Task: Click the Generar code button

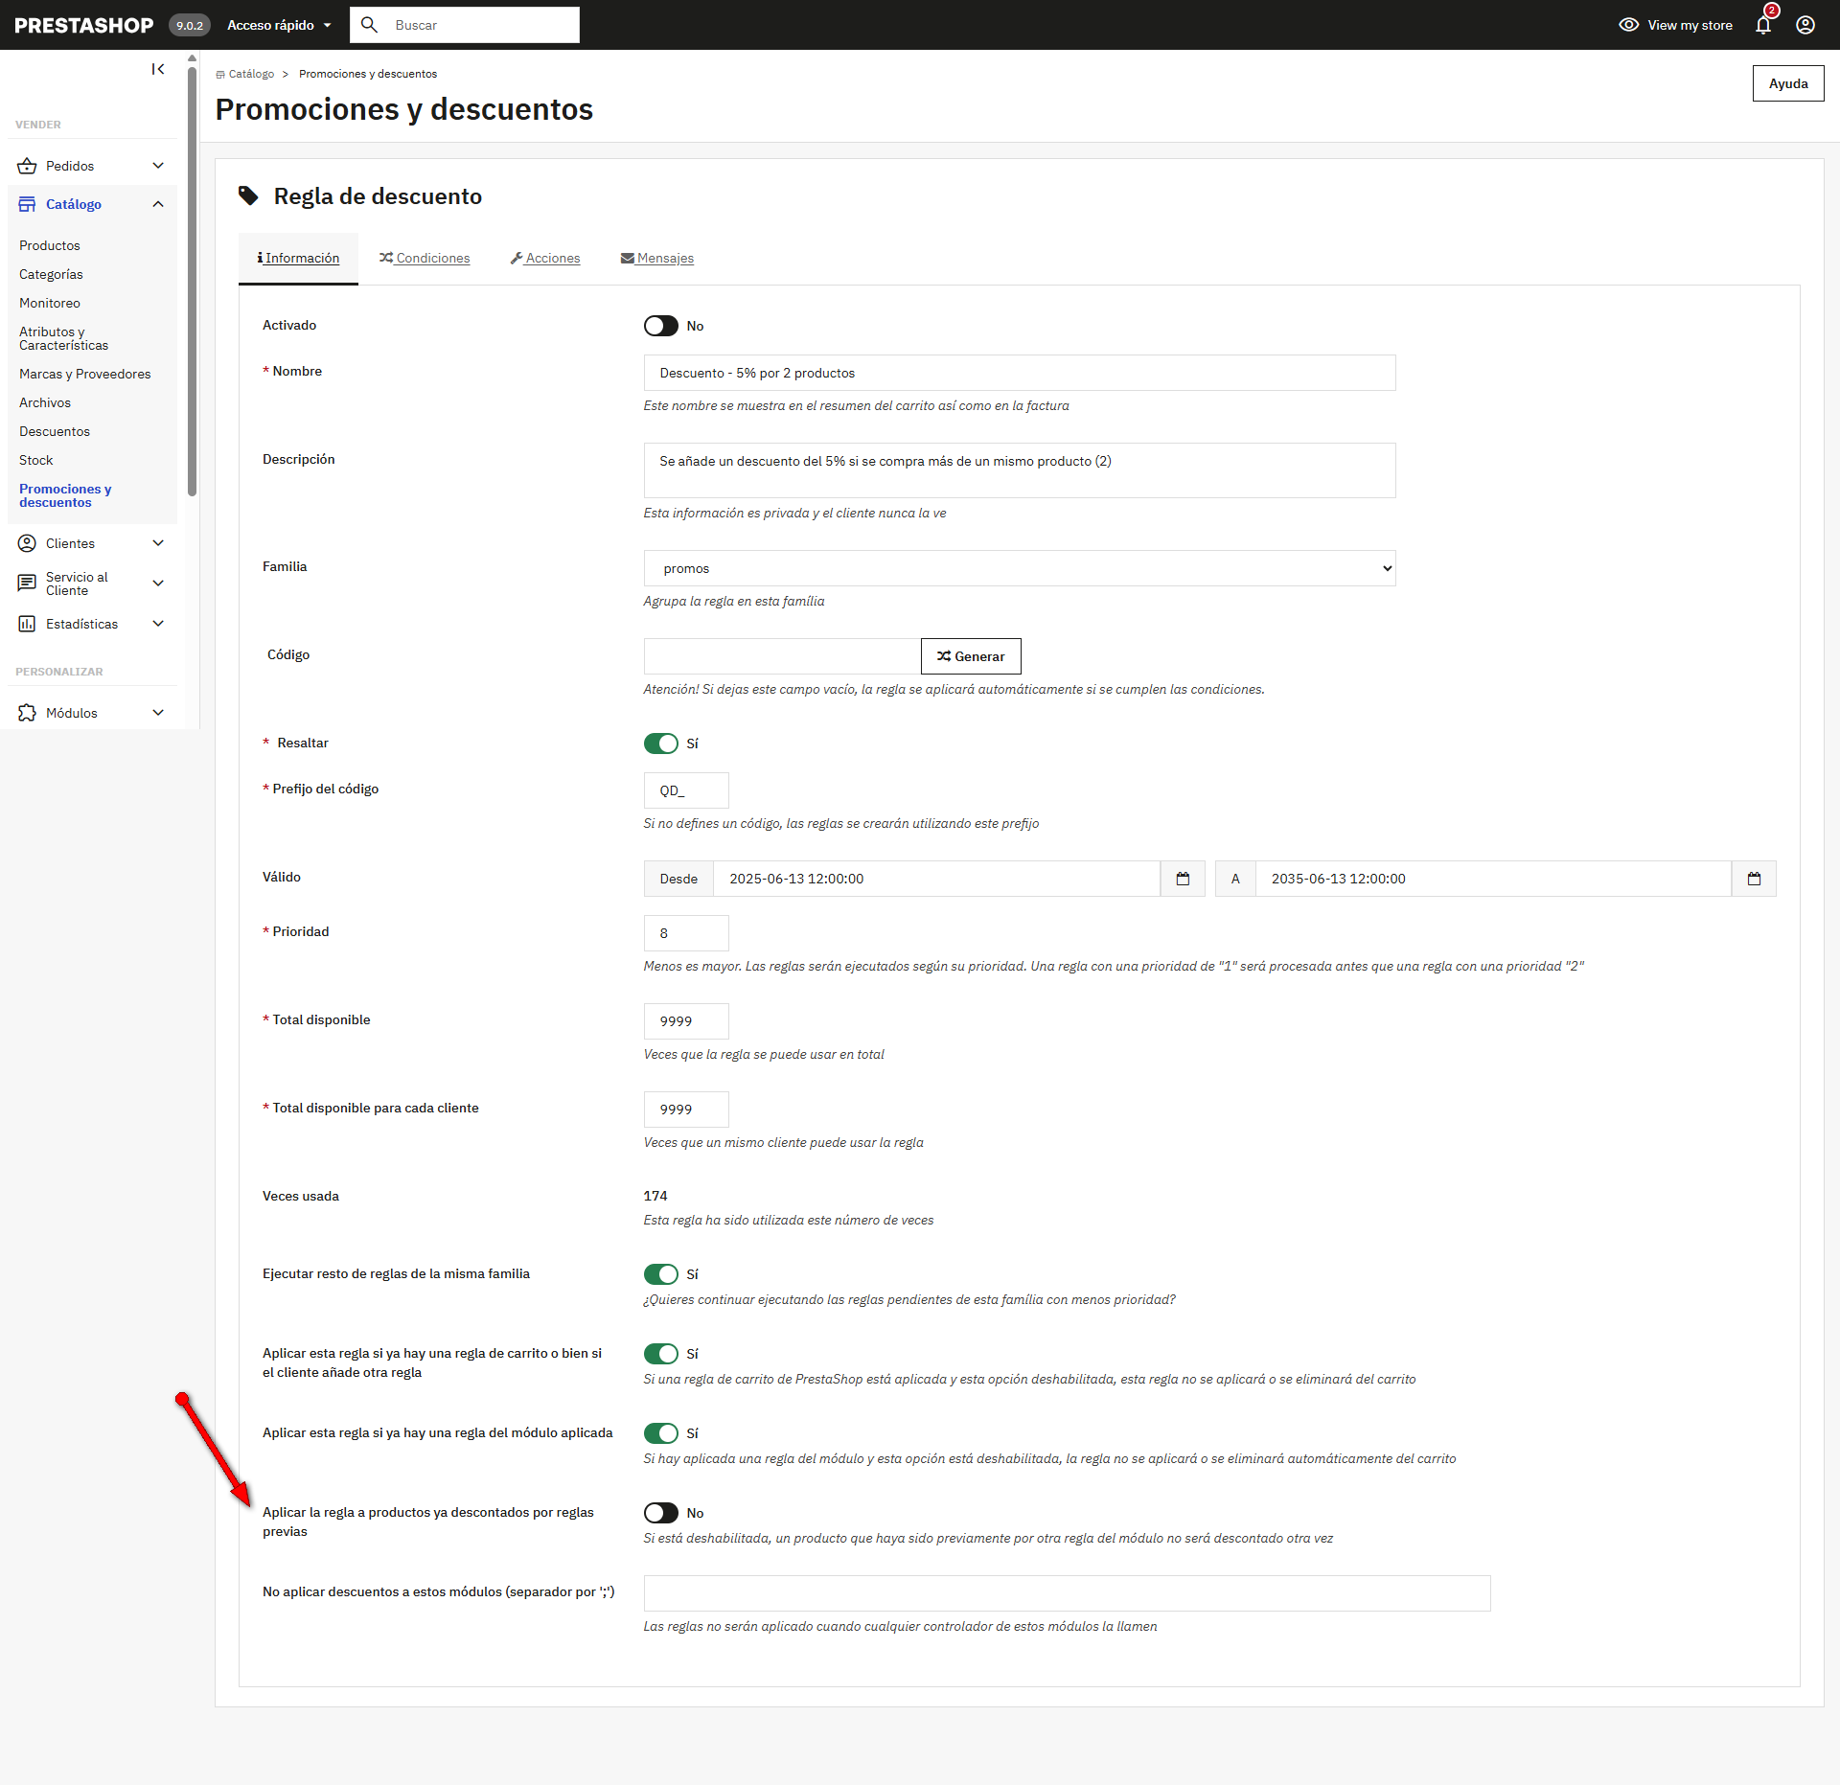Action: (971, 656)
